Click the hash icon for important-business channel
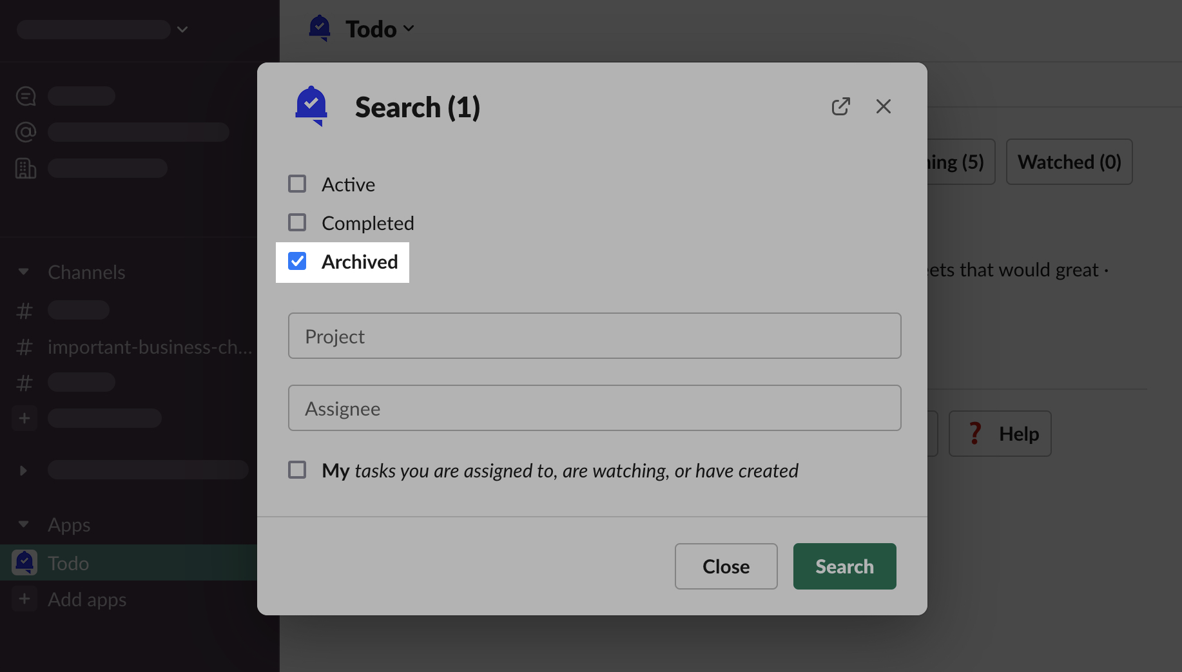 tap(24, 347)
